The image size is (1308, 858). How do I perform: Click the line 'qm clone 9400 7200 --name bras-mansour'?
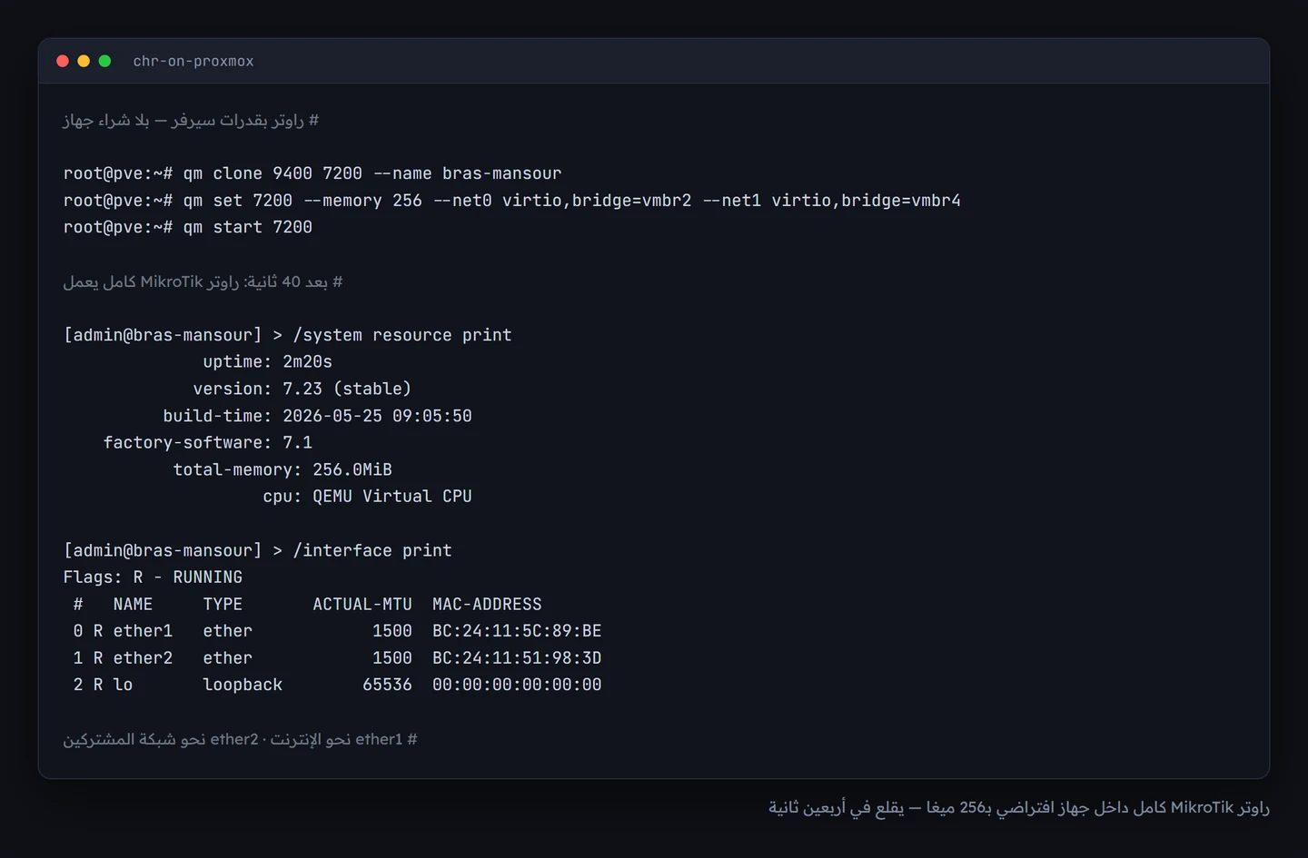(x=372, y=173)
